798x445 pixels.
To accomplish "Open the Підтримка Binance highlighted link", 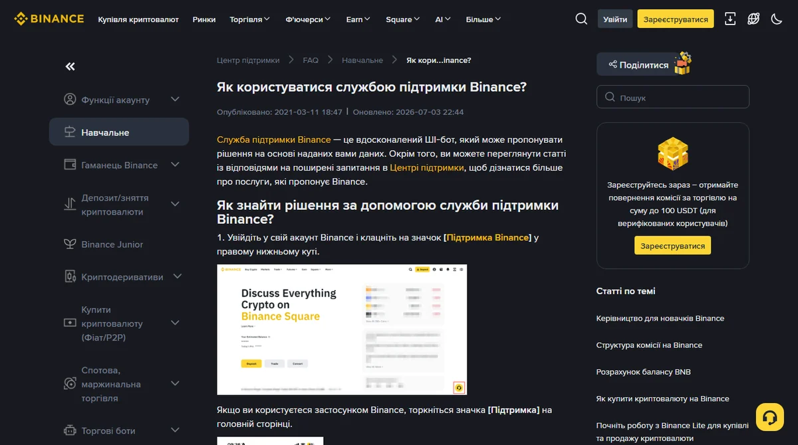I will pyautogui.click(x=488, y=237).
